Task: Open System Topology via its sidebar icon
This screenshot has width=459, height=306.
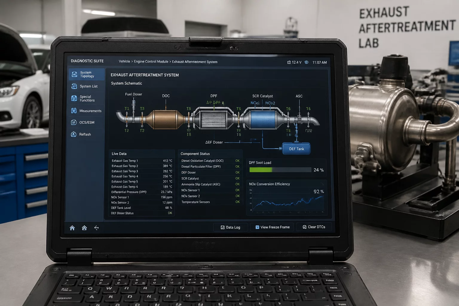Action: pos(74,74)
